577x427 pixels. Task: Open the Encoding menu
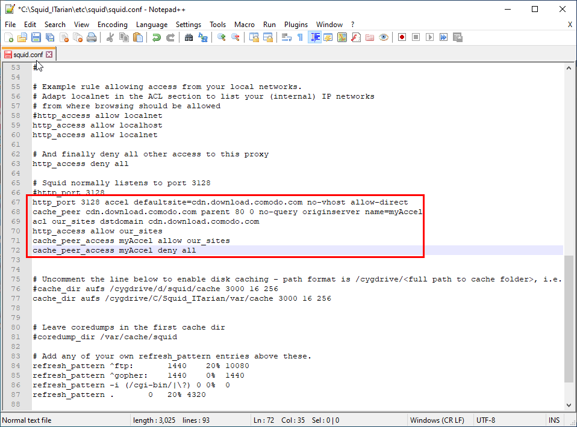(x=113, y=25)
